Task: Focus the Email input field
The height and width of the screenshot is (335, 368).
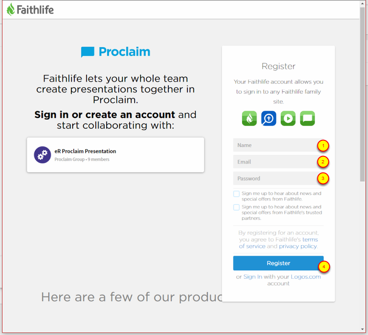Action: tap(274, 162)
